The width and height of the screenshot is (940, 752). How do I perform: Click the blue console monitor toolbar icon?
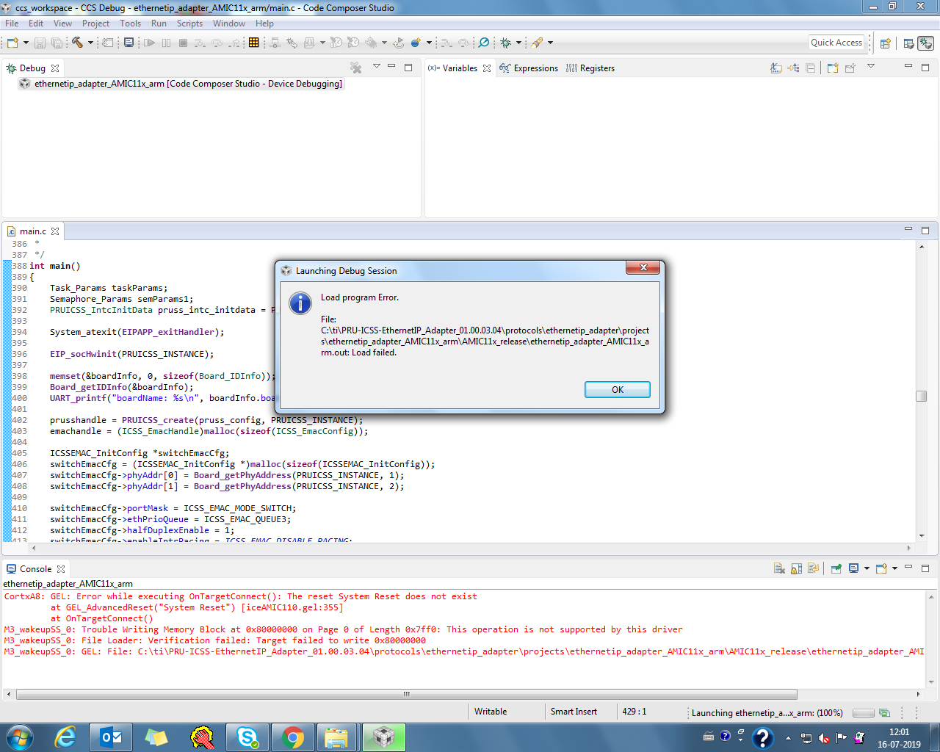129,43
